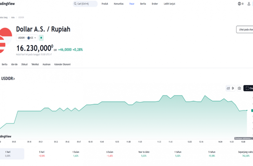Viewport: 253px width, 166px height.
Task: Click the Lihat pada chart button
Action: [244, 29]
